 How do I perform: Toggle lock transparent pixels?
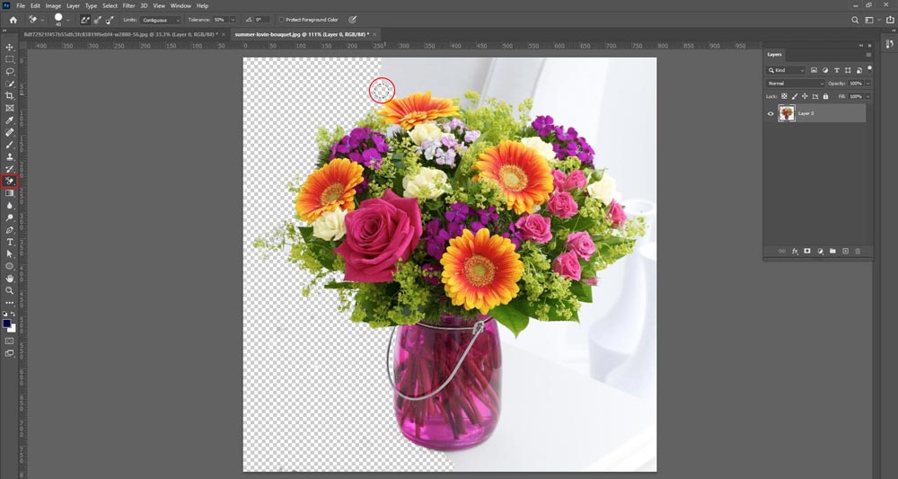click(784, 96)
